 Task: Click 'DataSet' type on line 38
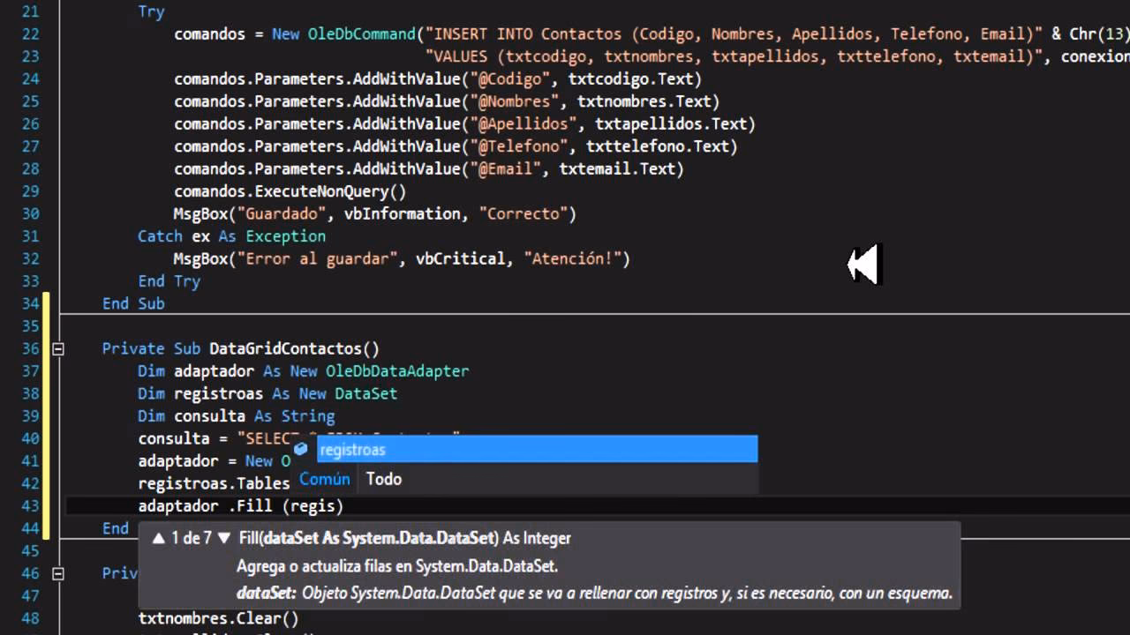tap(365, 393)
